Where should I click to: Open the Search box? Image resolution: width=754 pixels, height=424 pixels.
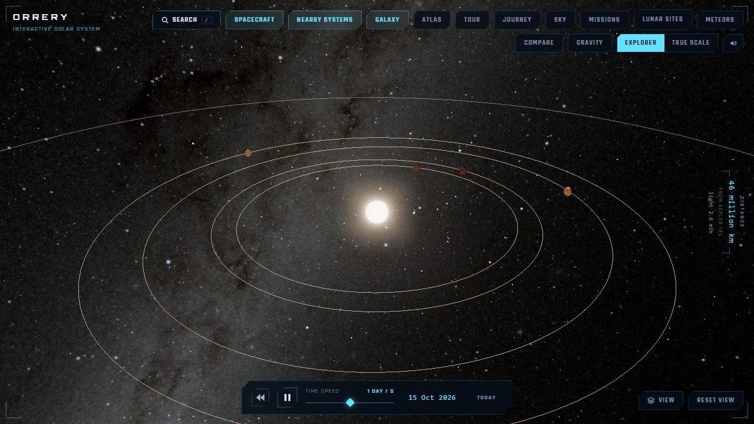point(186,20)
